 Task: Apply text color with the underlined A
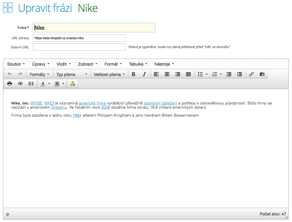(x=43, y=84)
